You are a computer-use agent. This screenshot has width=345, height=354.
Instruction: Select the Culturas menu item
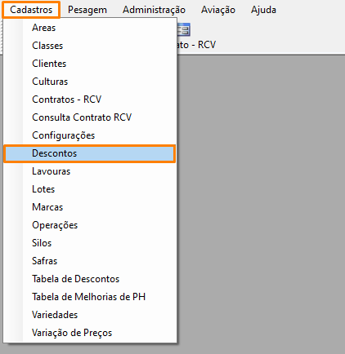[90, 82]
